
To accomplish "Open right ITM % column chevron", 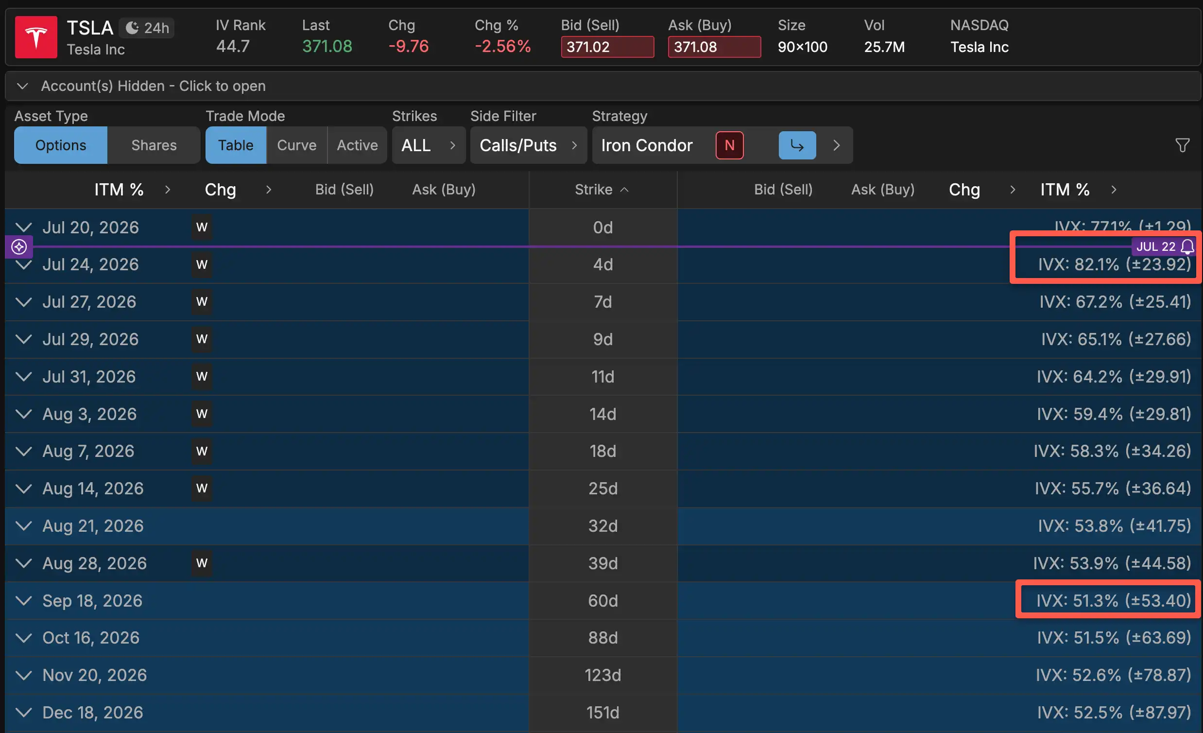I will point(1113,190).
